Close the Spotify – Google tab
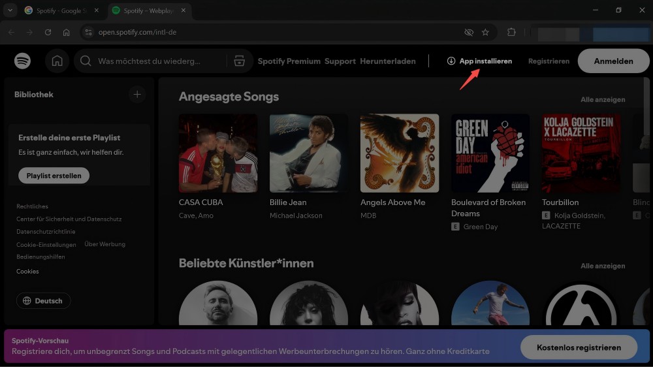The width and height of the screenshot is (653, 367). (97, 10)
